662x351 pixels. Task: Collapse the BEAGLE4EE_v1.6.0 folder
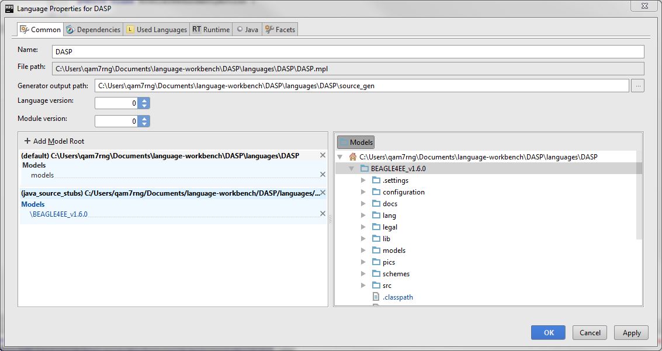click(352, 169)
